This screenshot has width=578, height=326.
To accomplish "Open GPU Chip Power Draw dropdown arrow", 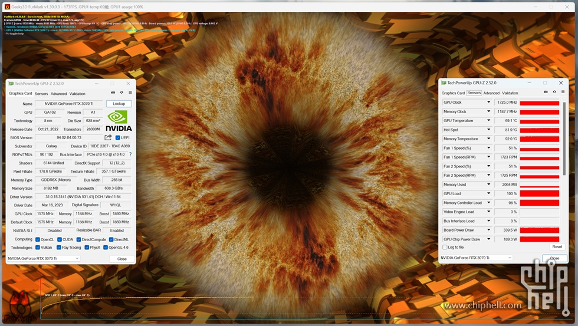I will (489, 239).
